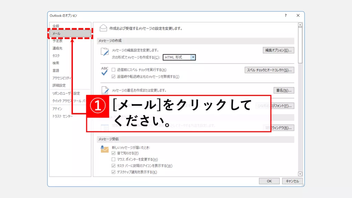Open the 詳細設定 category
Viewport: 352px width, 198px height.
coord(59,85)
